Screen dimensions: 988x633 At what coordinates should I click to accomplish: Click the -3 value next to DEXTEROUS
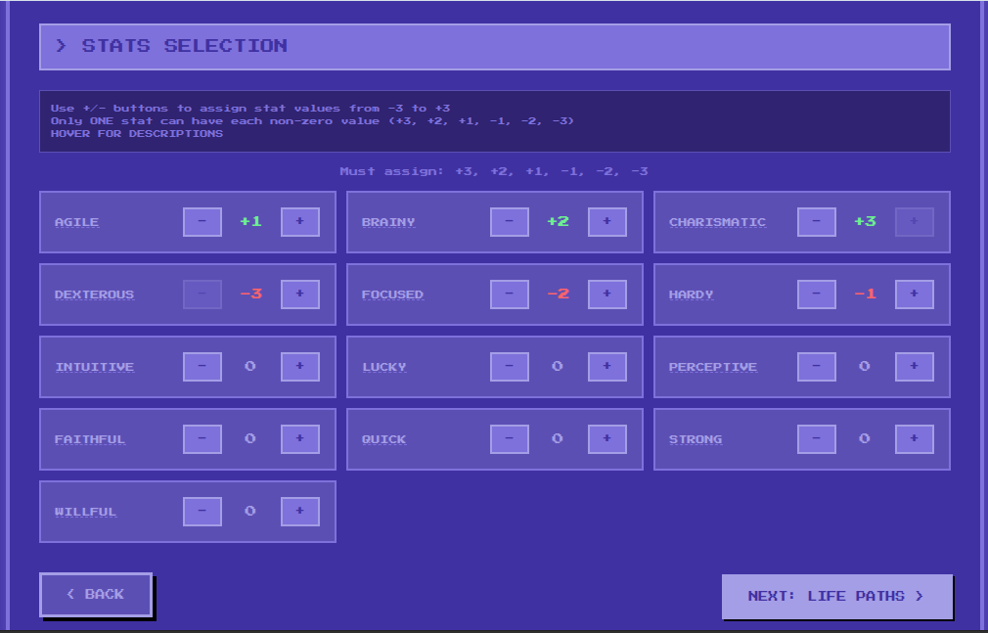250,294
